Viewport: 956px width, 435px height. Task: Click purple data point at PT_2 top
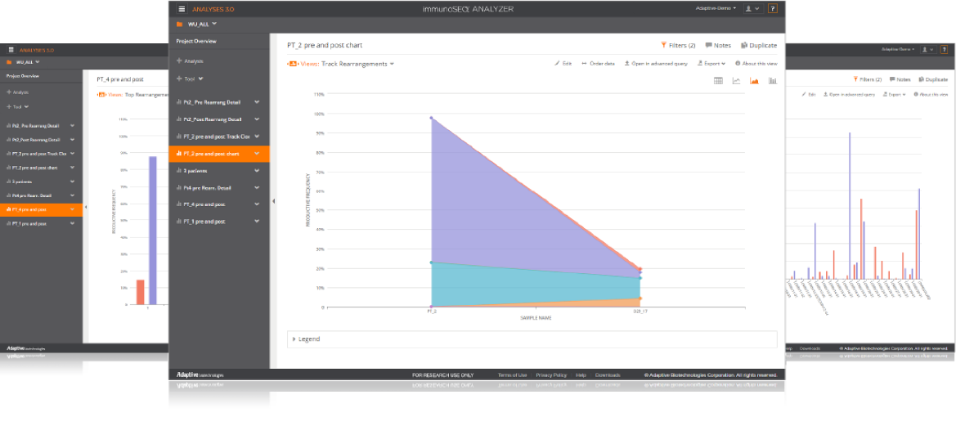[x=431, y=118]
